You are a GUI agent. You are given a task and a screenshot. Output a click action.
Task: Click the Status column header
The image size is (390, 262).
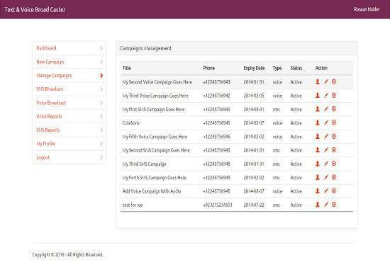[296, 68]
